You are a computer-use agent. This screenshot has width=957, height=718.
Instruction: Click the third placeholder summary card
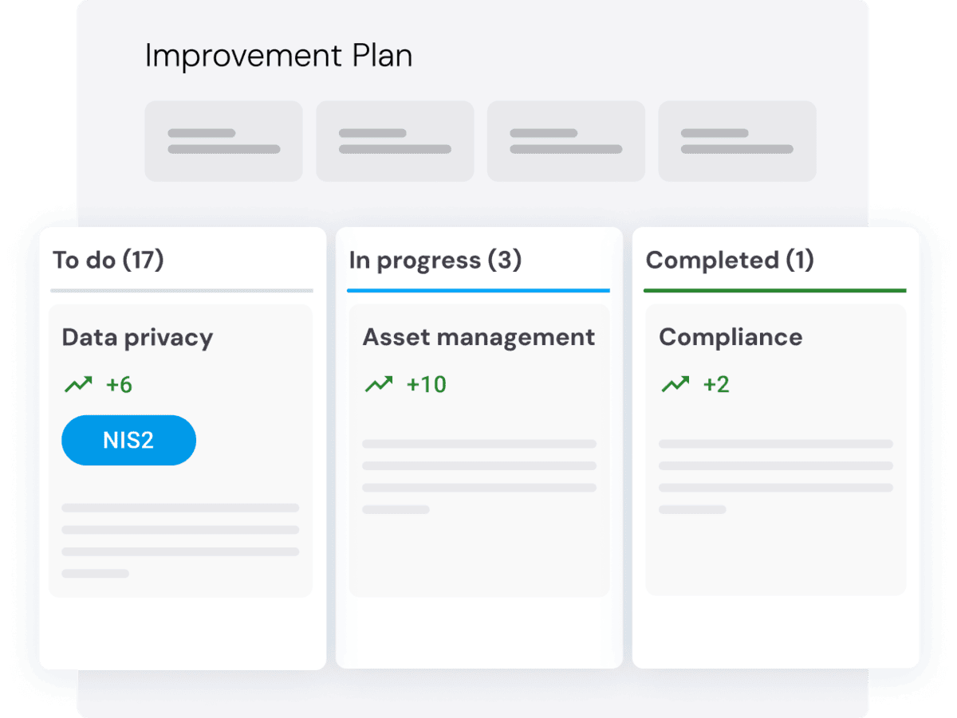[566, 141]
